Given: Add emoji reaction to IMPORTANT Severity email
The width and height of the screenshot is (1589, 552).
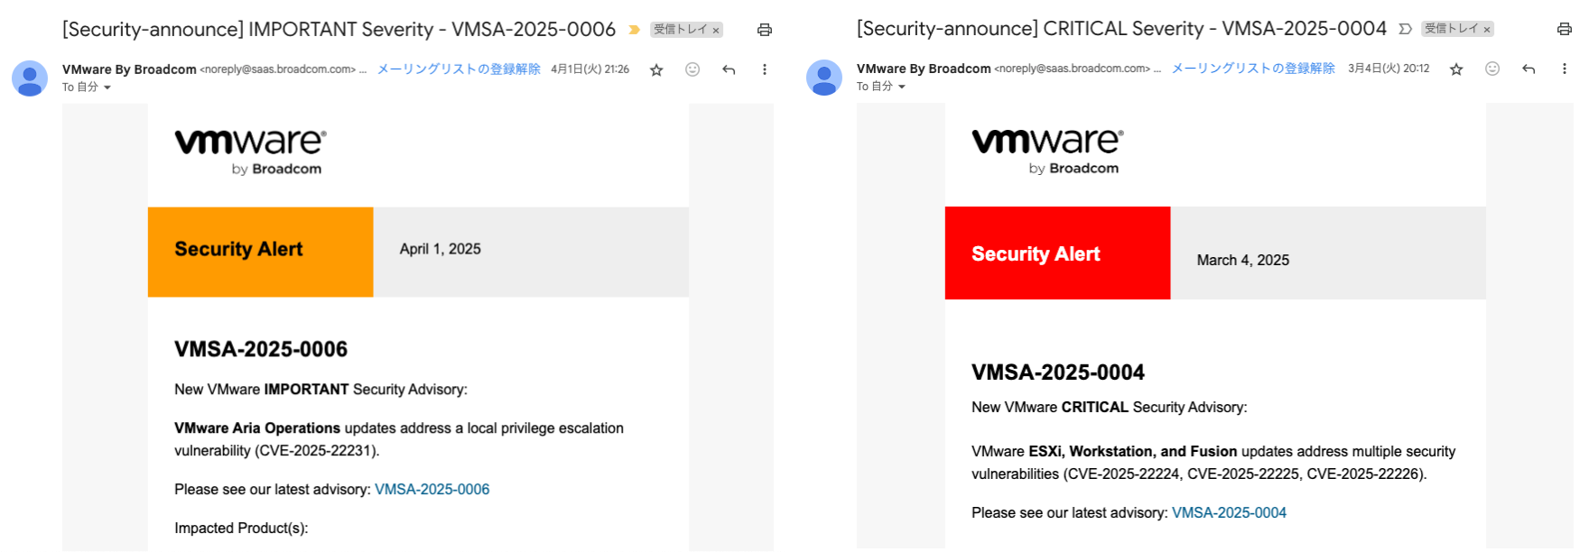Looking at the screenshot, I should point(692,69).
